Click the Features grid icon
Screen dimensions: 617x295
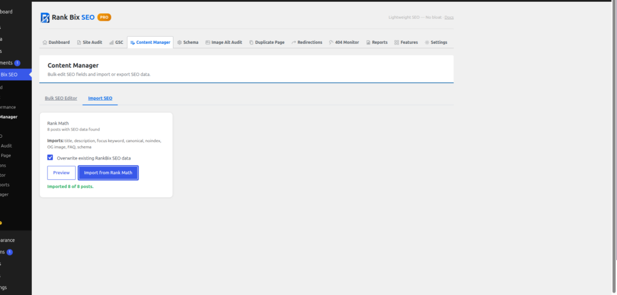396,43
